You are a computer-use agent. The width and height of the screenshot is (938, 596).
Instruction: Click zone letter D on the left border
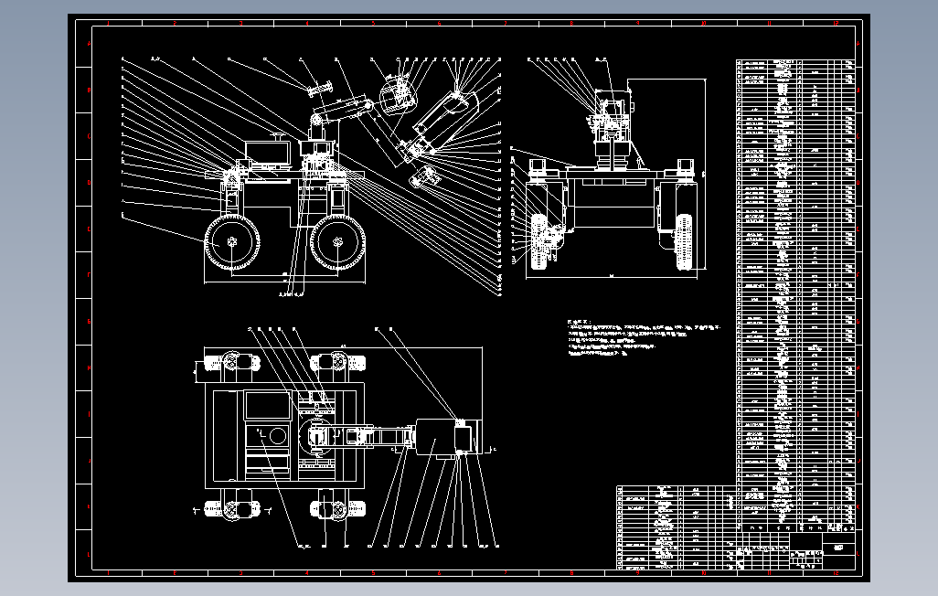[x=89, y=183]
